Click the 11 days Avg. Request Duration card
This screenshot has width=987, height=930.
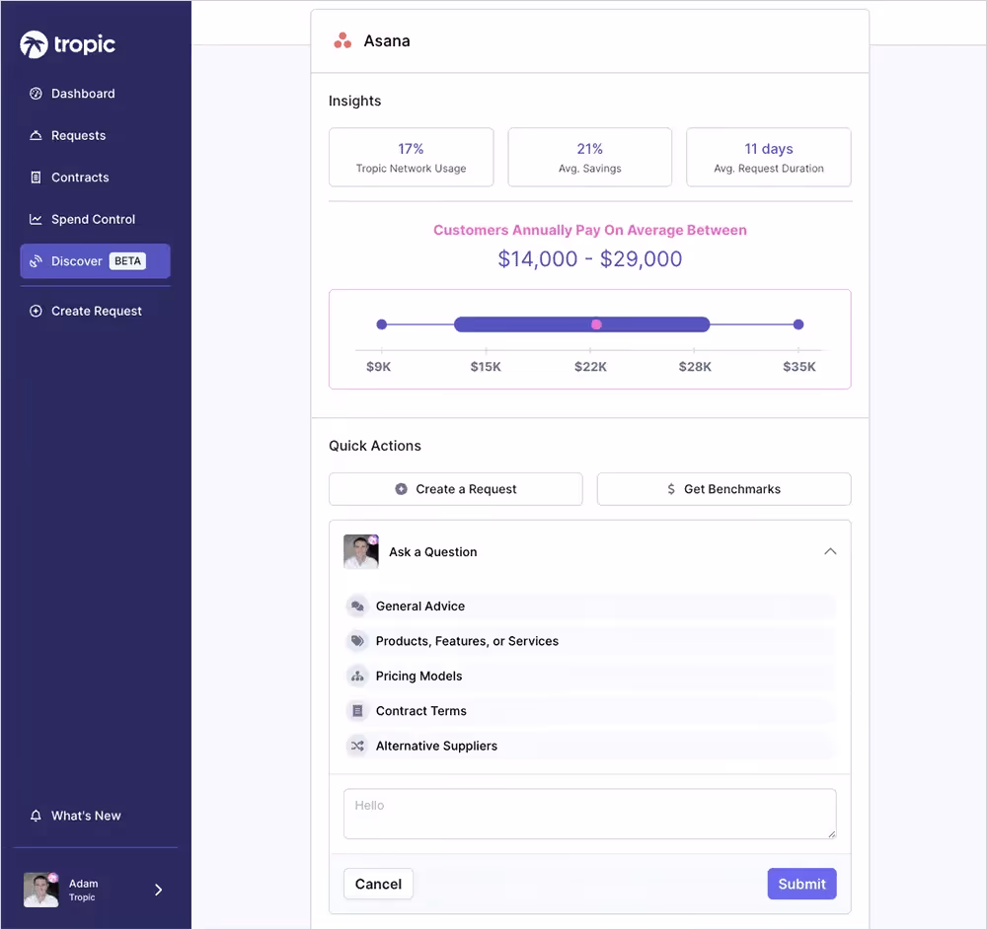pos(769,157)
